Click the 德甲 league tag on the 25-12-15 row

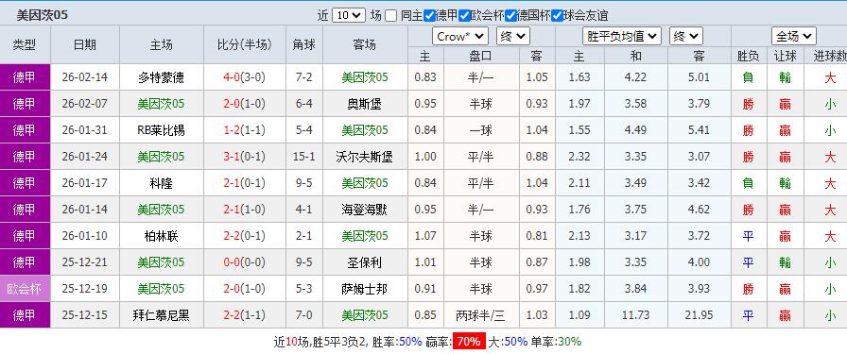pos(25,315)
